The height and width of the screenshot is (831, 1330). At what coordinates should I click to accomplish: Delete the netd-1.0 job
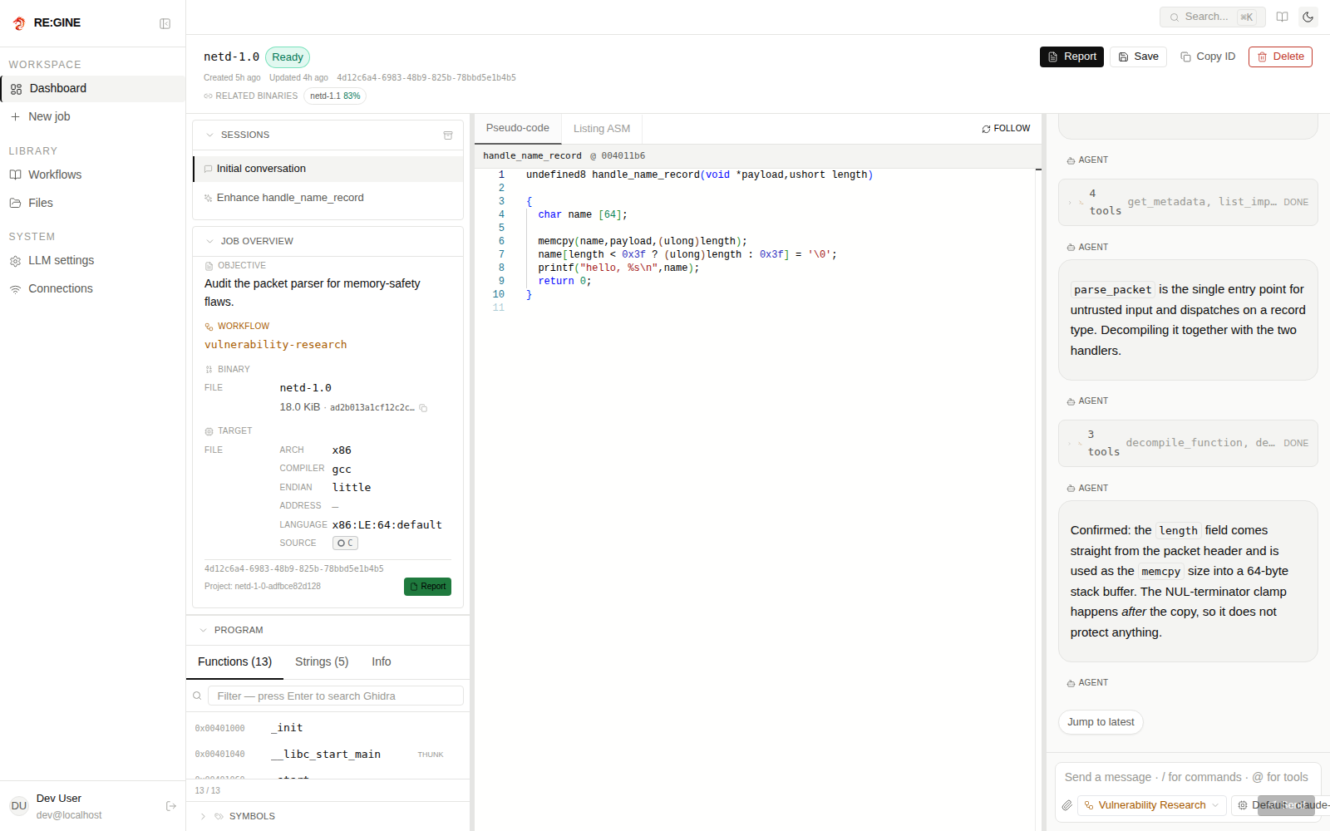[1280, 57]
